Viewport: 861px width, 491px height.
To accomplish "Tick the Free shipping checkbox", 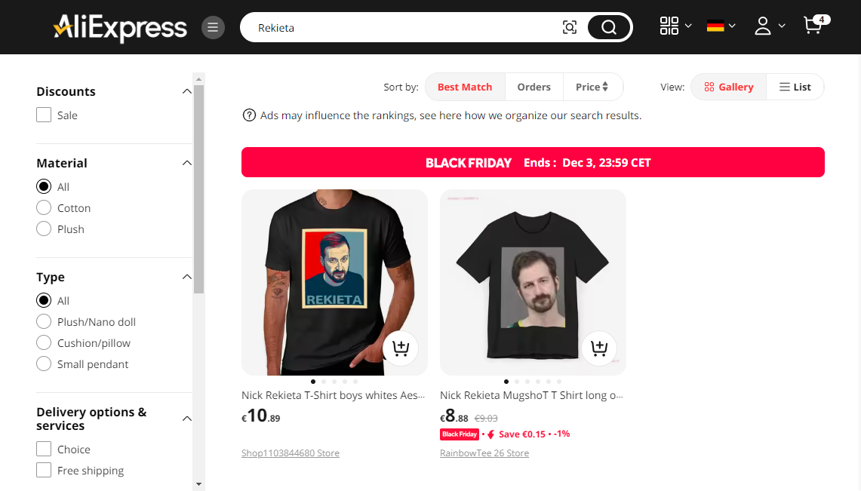I will click(44, 470).
